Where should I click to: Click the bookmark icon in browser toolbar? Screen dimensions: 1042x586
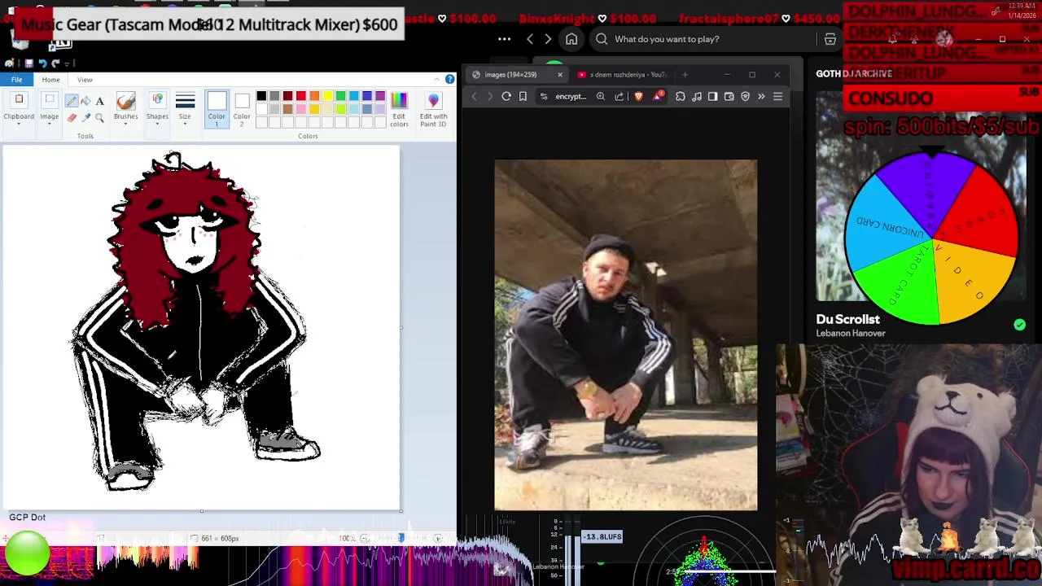pyautogui.click(x=523, y=96)
